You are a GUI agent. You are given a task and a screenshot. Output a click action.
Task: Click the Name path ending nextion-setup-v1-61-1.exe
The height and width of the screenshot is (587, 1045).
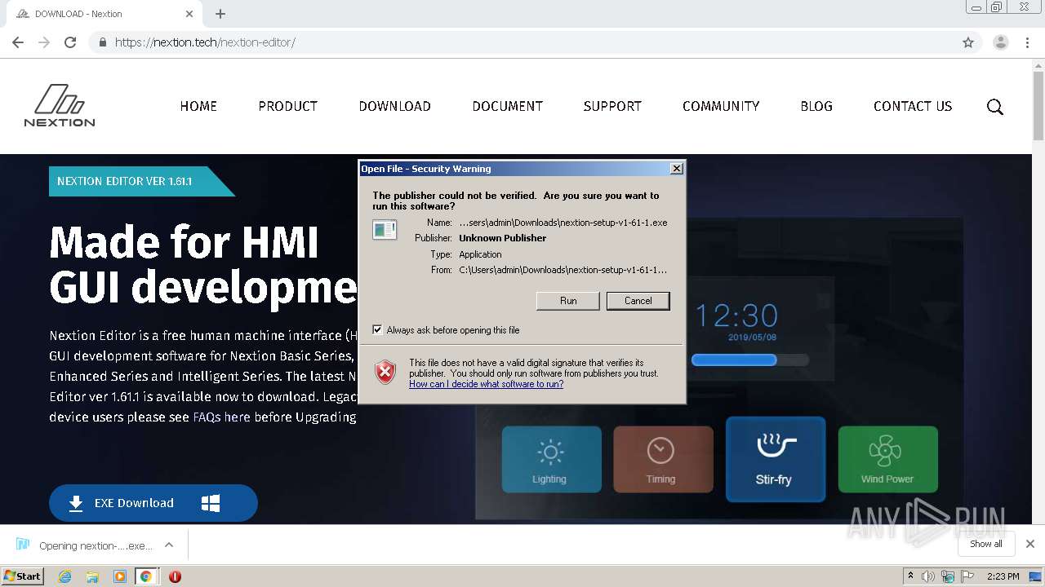pos(563,223)
